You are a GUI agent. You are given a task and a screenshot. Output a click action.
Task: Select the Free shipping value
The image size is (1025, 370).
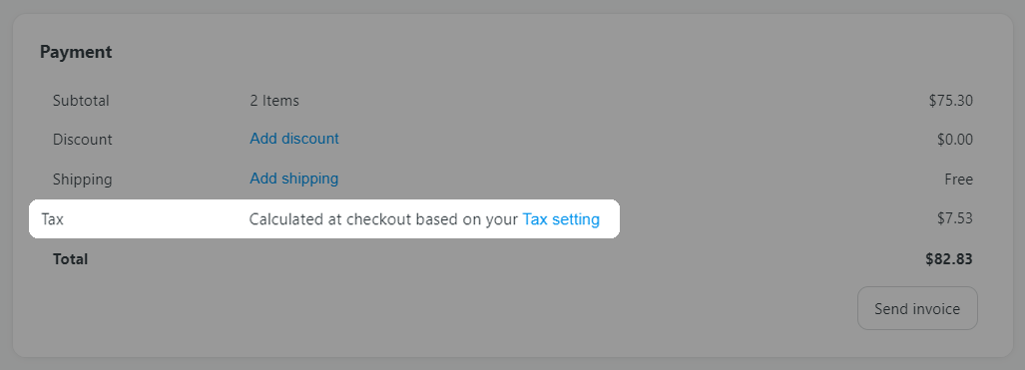[958, 180]
